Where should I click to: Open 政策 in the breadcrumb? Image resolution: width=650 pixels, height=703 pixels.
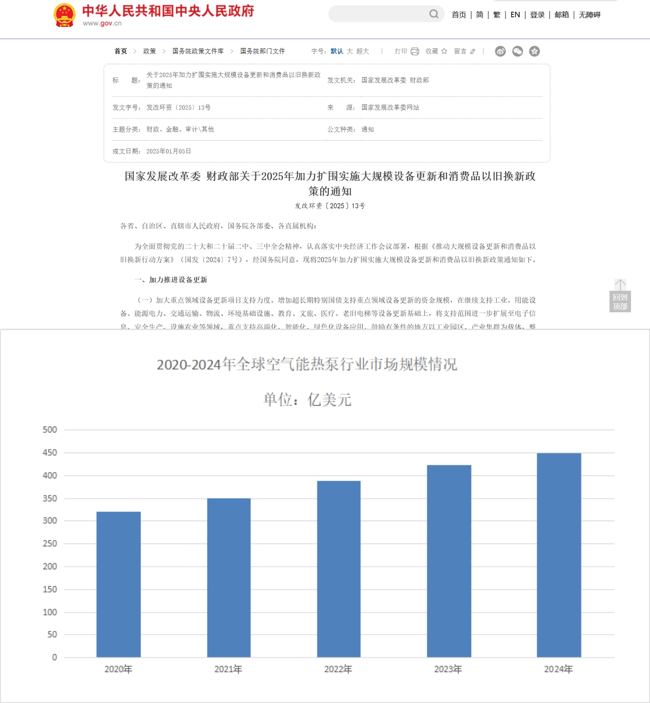tap(150, 51)
